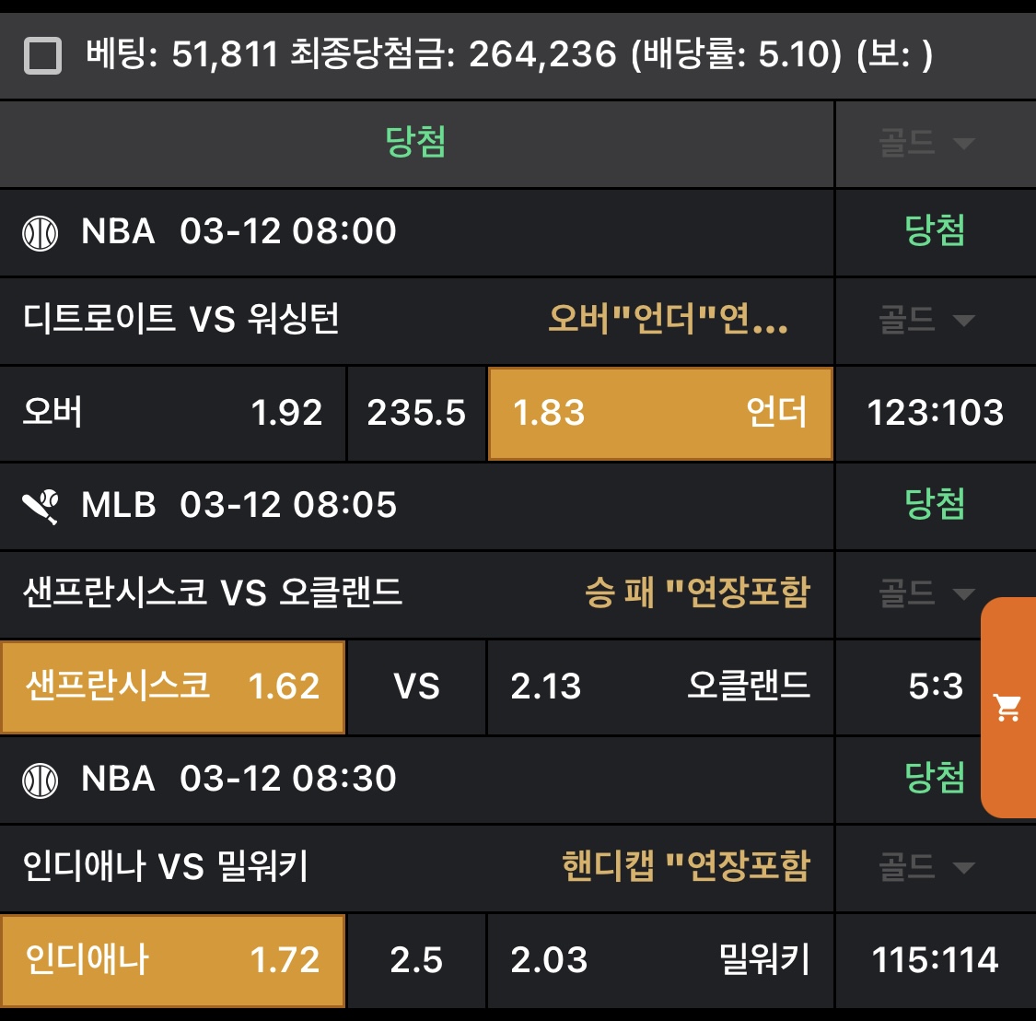Expand the 골드 dropdown in the top header row
The height and width of the screenshot is (1021, 1036).
pyautogui.click(x=926, y=143)
